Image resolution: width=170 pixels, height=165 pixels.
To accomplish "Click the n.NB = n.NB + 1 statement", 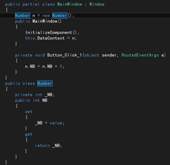I will click(x=45, y=66).
